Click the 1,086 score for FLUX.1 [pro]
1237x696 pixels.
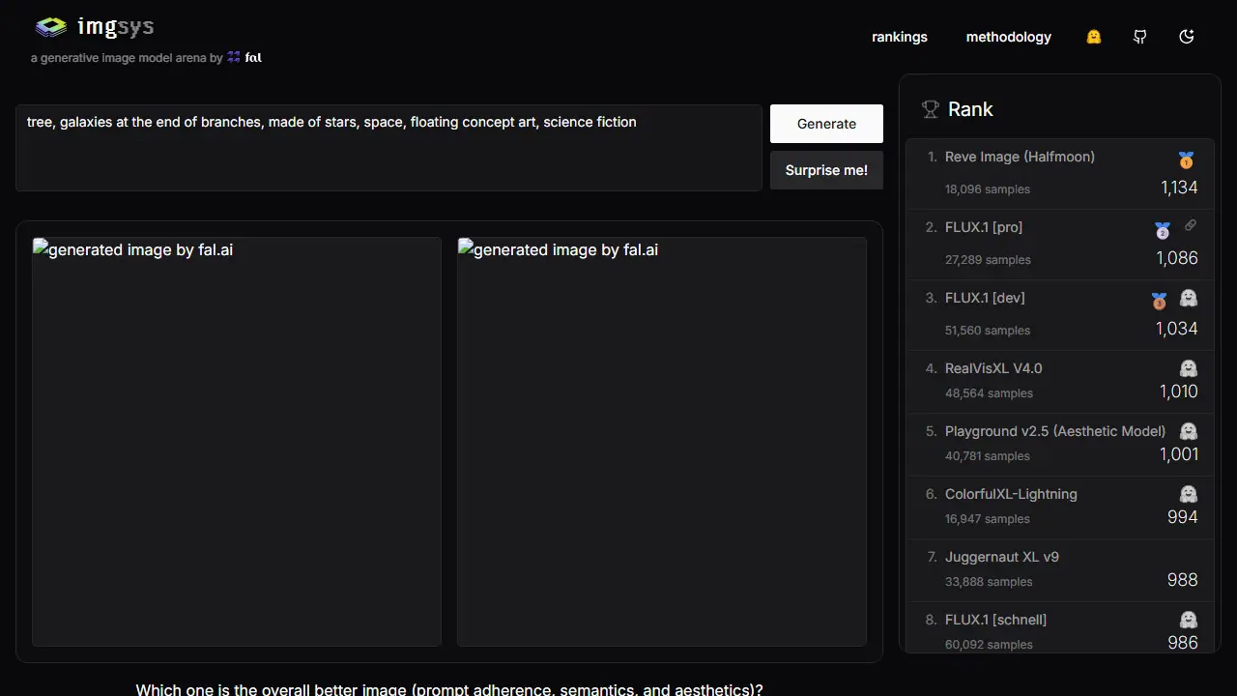(1177, 258)
